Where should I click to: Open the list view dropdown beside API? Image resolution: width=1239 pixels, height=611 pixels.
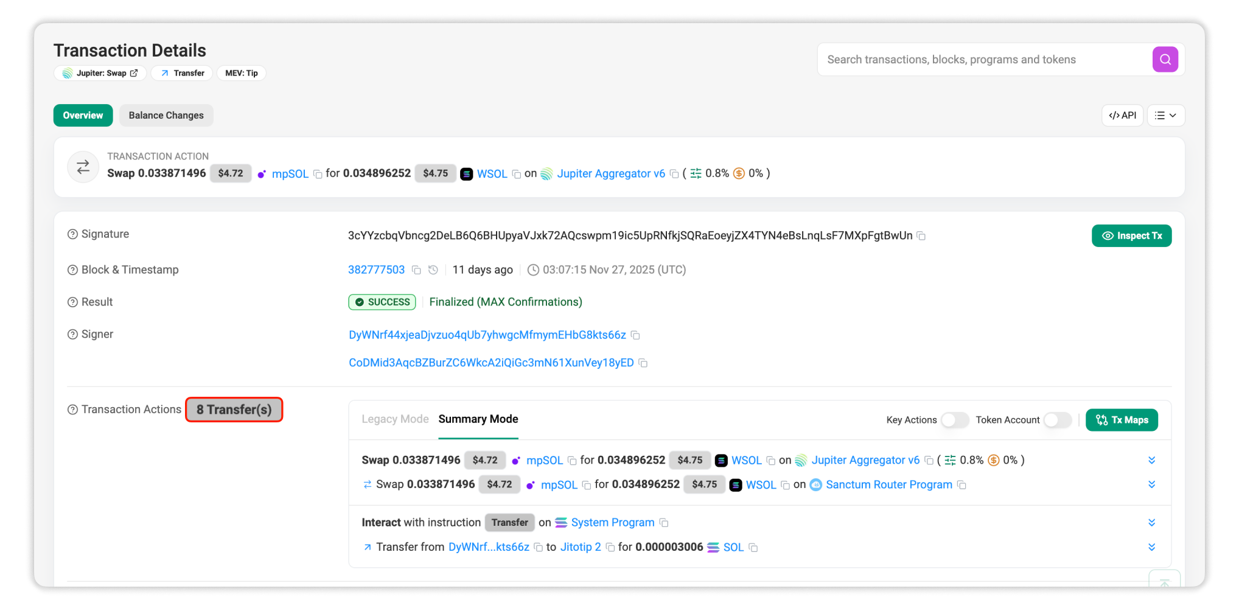pyautogui.click(x=1165, y=115)
